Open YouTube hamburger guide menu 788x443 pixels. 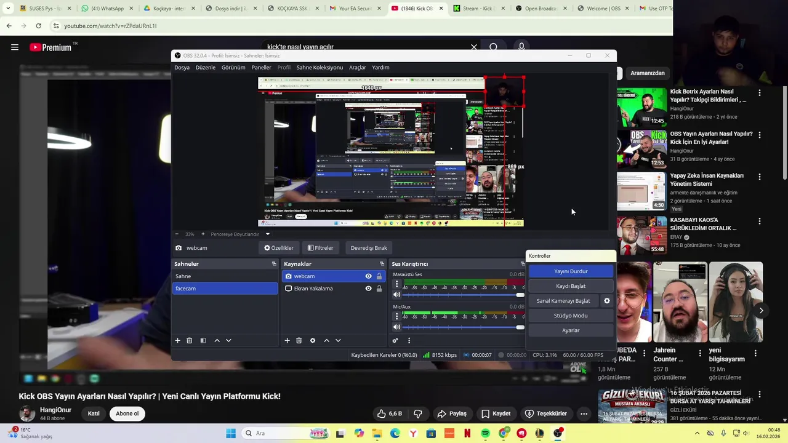15,47
